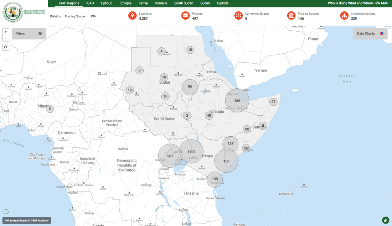Viewport: 392px width, 226px height.
Task: Select the Ethiopia tab
Action: coord(125,3)
